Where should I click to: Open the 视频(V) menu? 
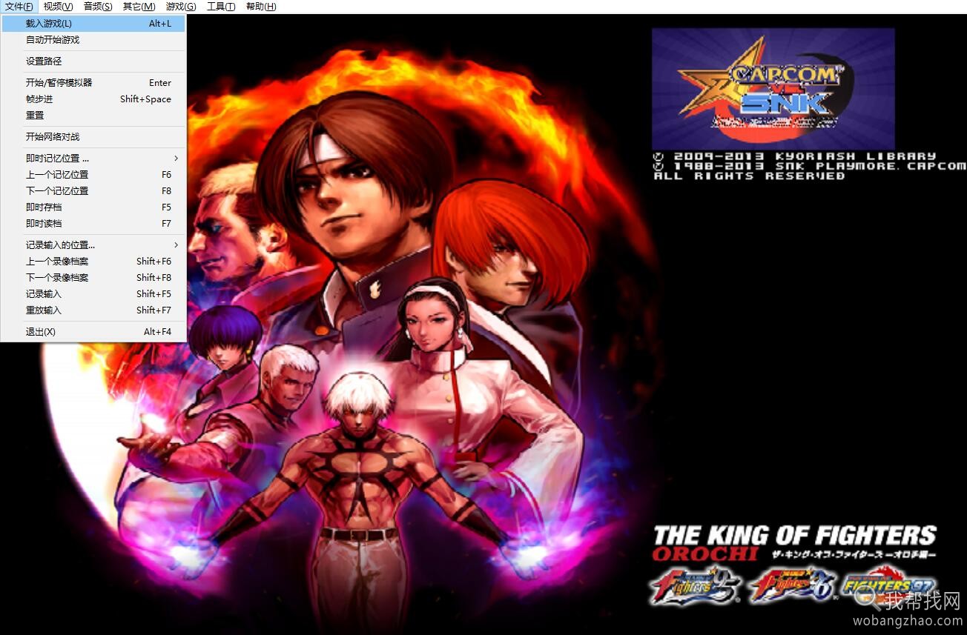click(58, 7)
